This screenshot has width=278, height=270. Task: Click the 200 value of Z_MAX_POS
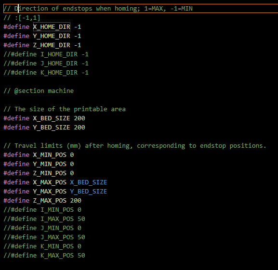coord(76,200)
